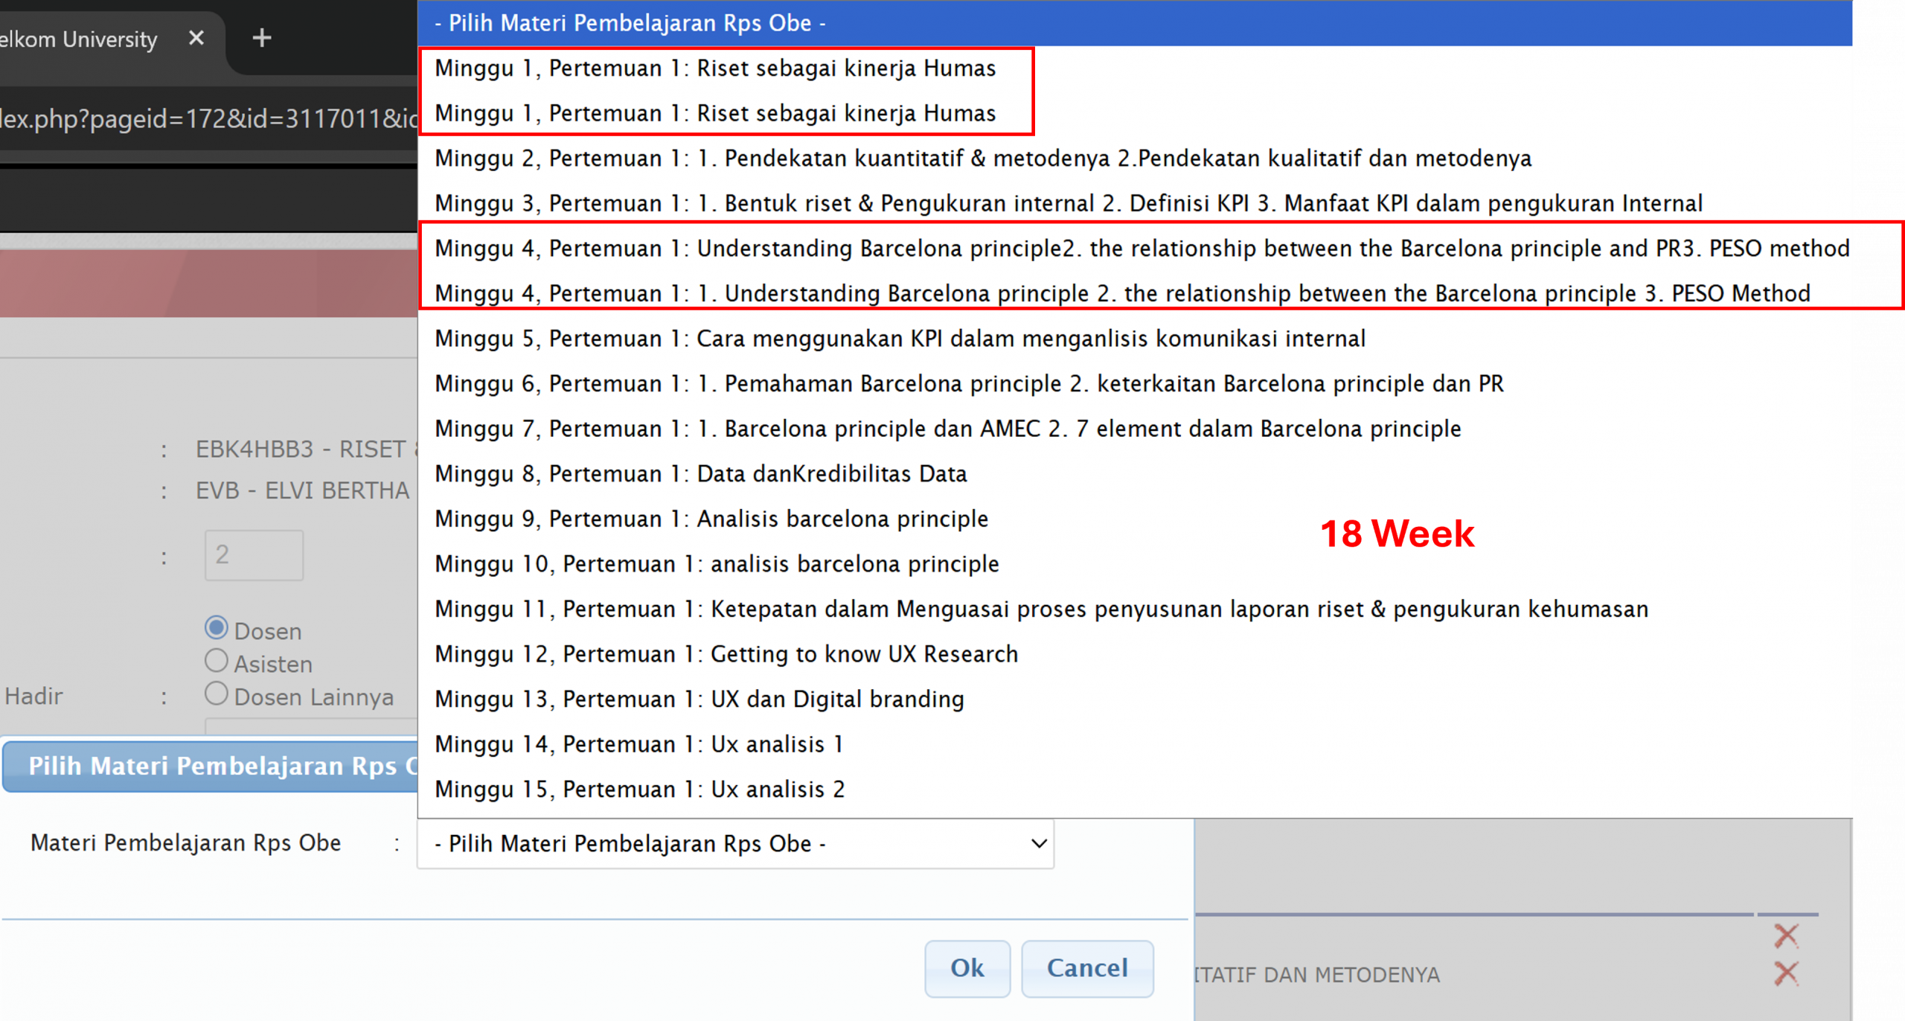Select Minggu 7 Barcelona principle dan AMEC option
The height and width of the screenshot is (1021, 1905).
coord(1135,429)
